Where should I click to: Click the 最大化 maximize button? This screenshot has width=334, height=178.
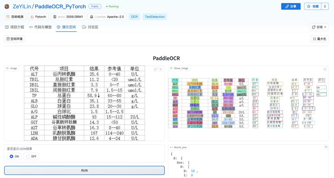point(319,39)
